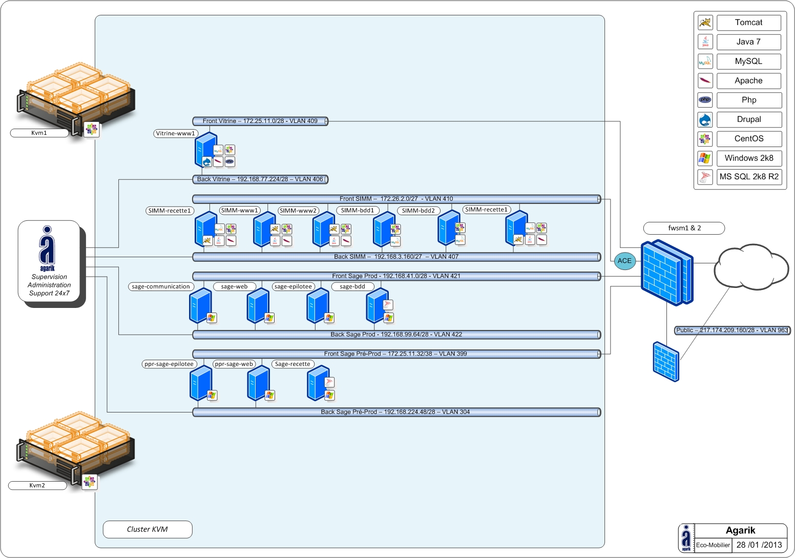Select the Cluster KVM label box
795x558 pixels.
tap(148, 529)
